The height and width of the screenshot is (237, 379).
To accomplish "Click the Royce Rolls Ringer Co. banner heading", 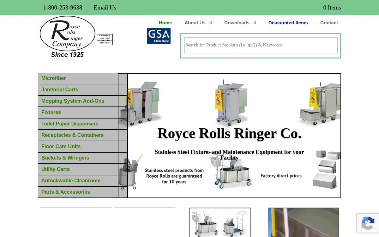I will tap(229, 133).
